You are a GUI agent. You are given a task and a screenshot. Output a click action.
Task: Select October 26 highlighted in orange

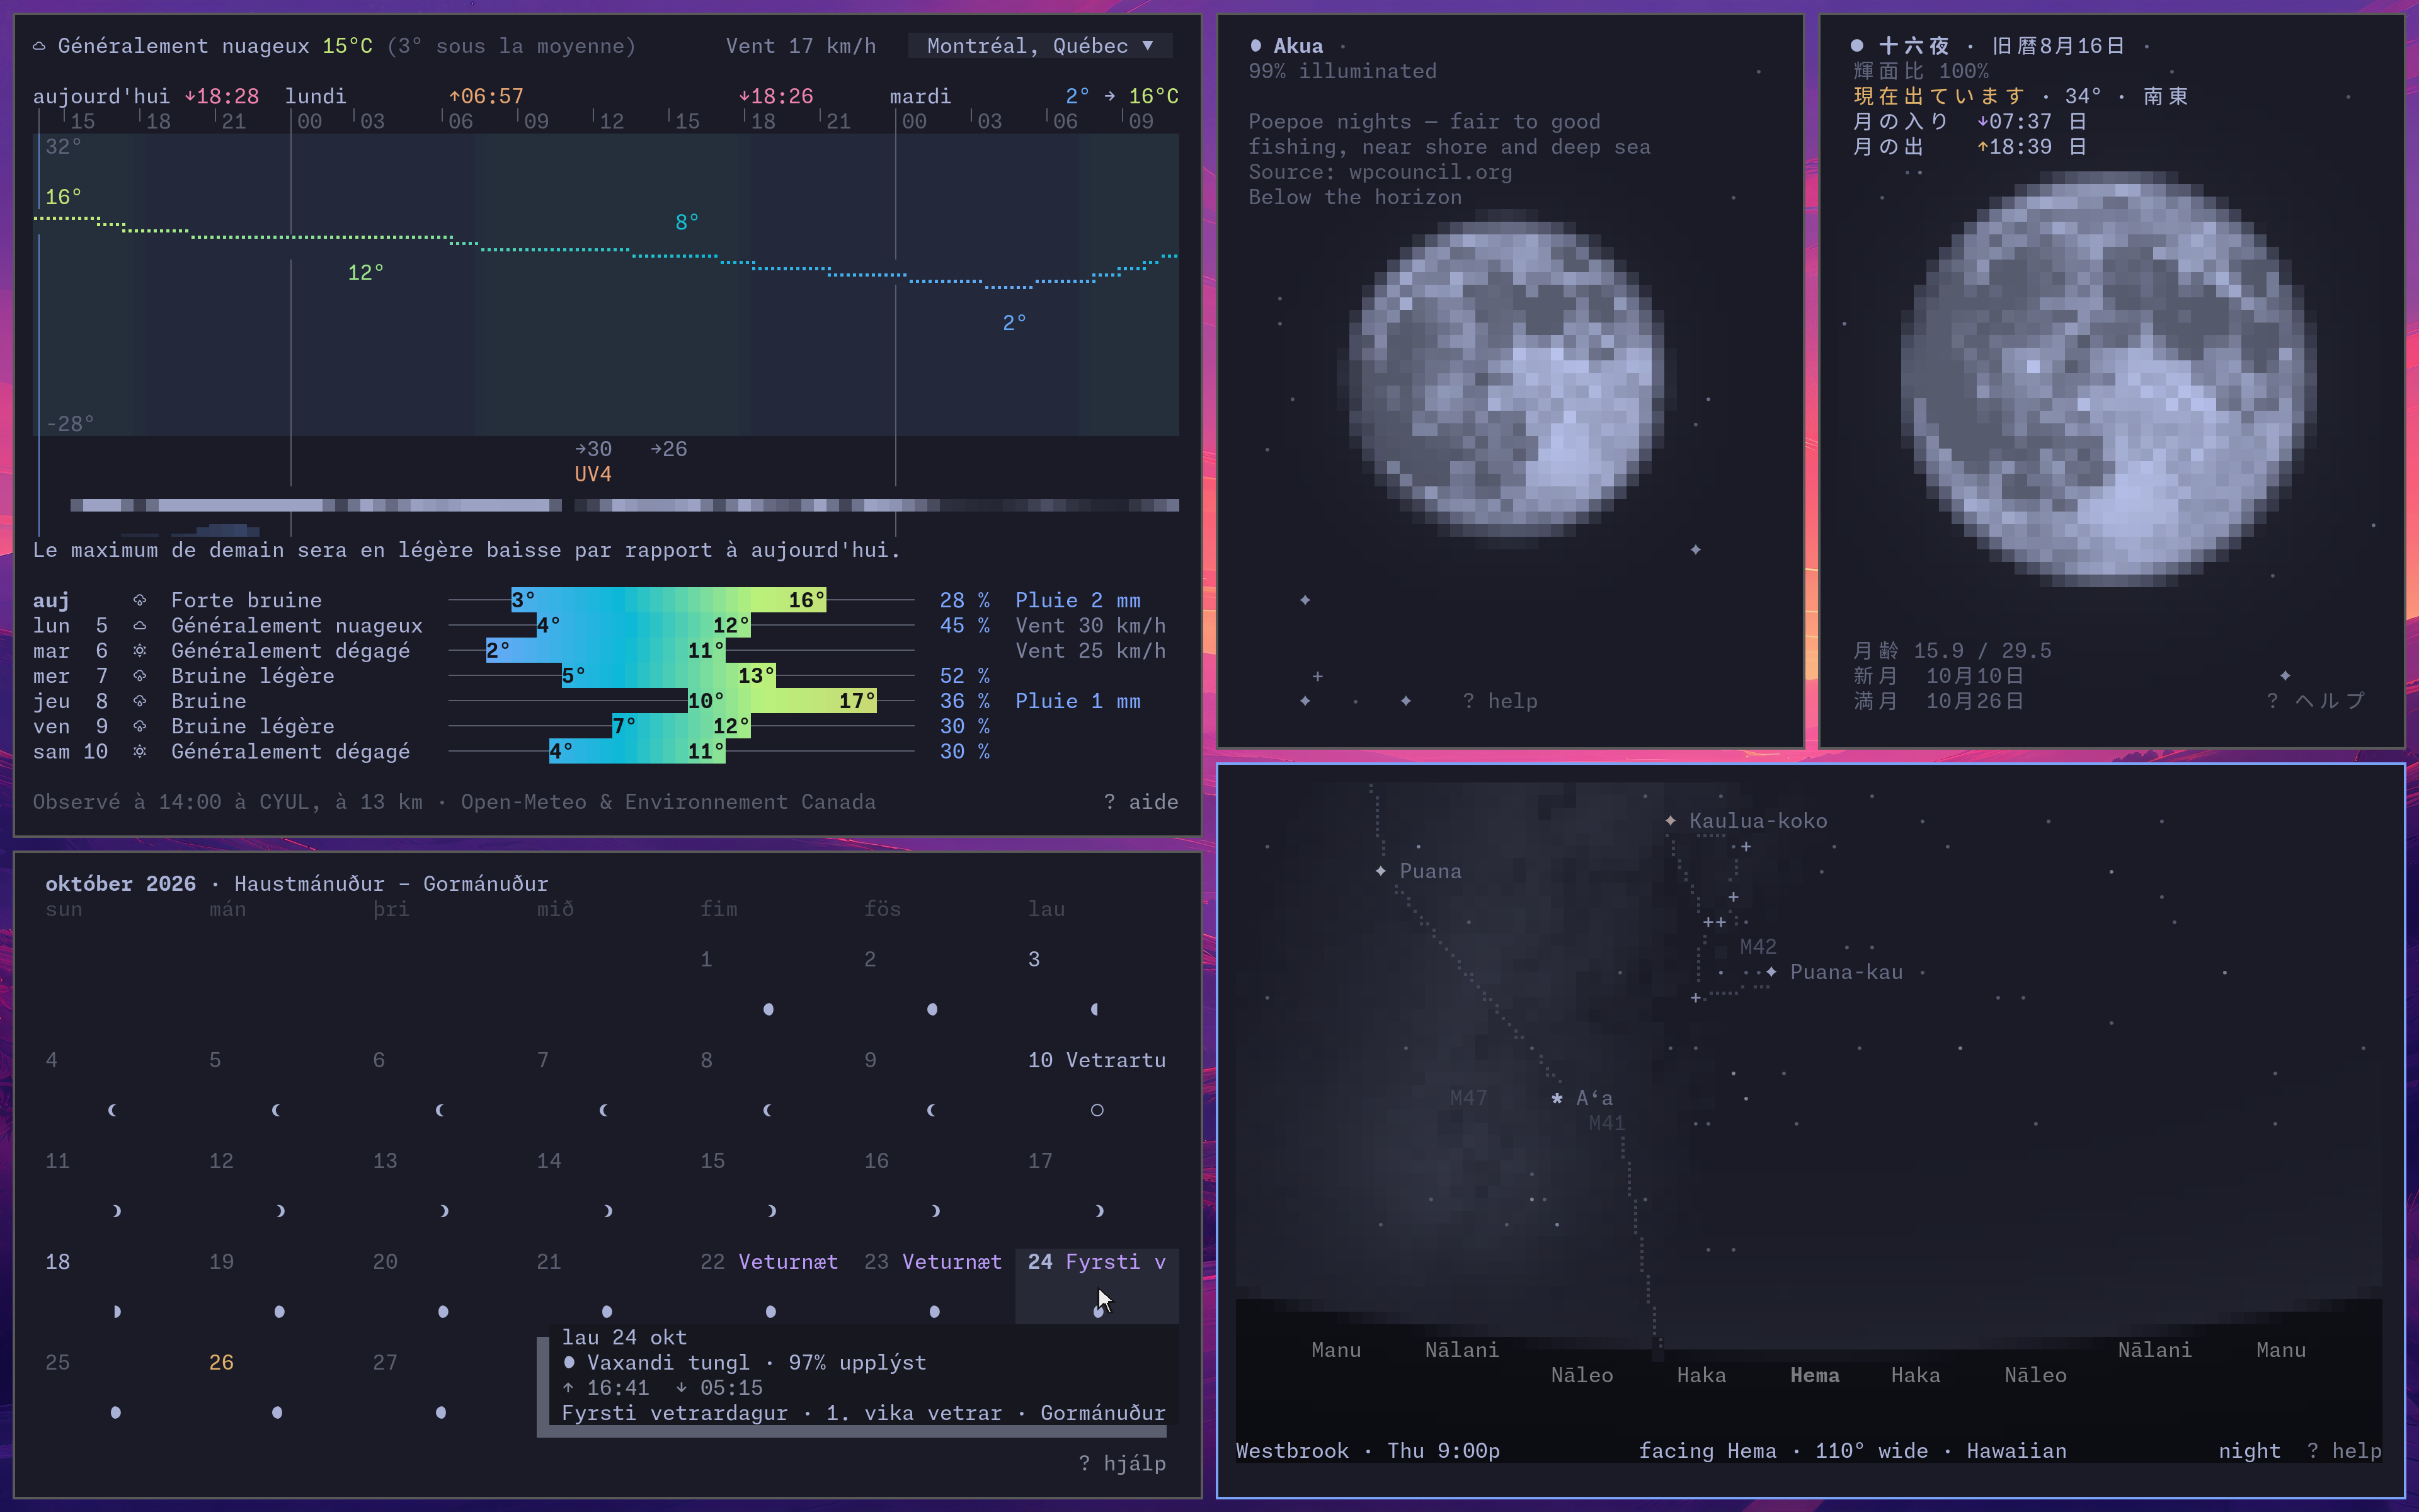(x=221, y=1363)
